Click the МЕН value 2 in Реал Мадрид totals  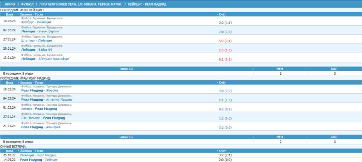[280, 142]
